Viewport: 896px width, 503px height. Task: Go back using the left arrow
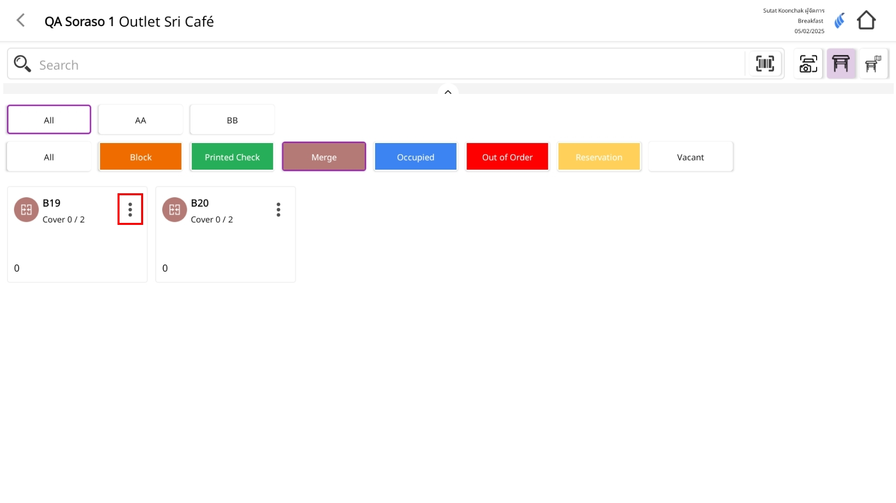pos(21,21)
